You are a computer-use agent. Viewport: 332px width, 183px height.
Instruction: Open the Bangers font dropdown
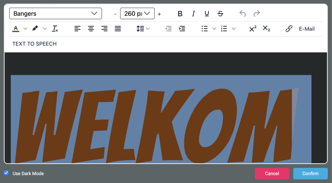click(55, 14)
